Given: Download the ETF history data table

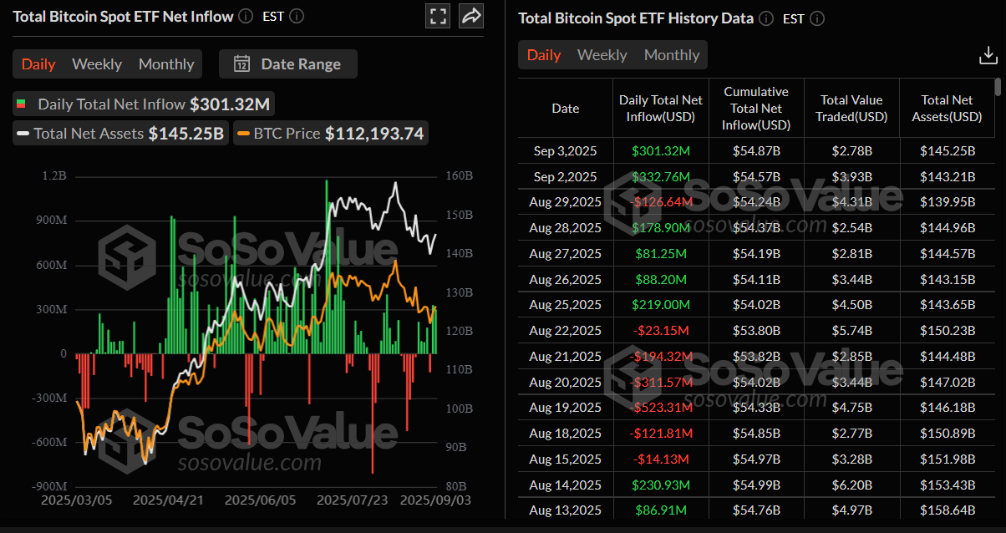Looking at the screenshot, I should [x=988, y=55].
